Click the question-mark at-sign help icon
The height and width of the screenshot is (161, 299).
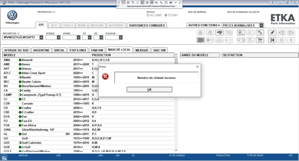coord(229,33)
